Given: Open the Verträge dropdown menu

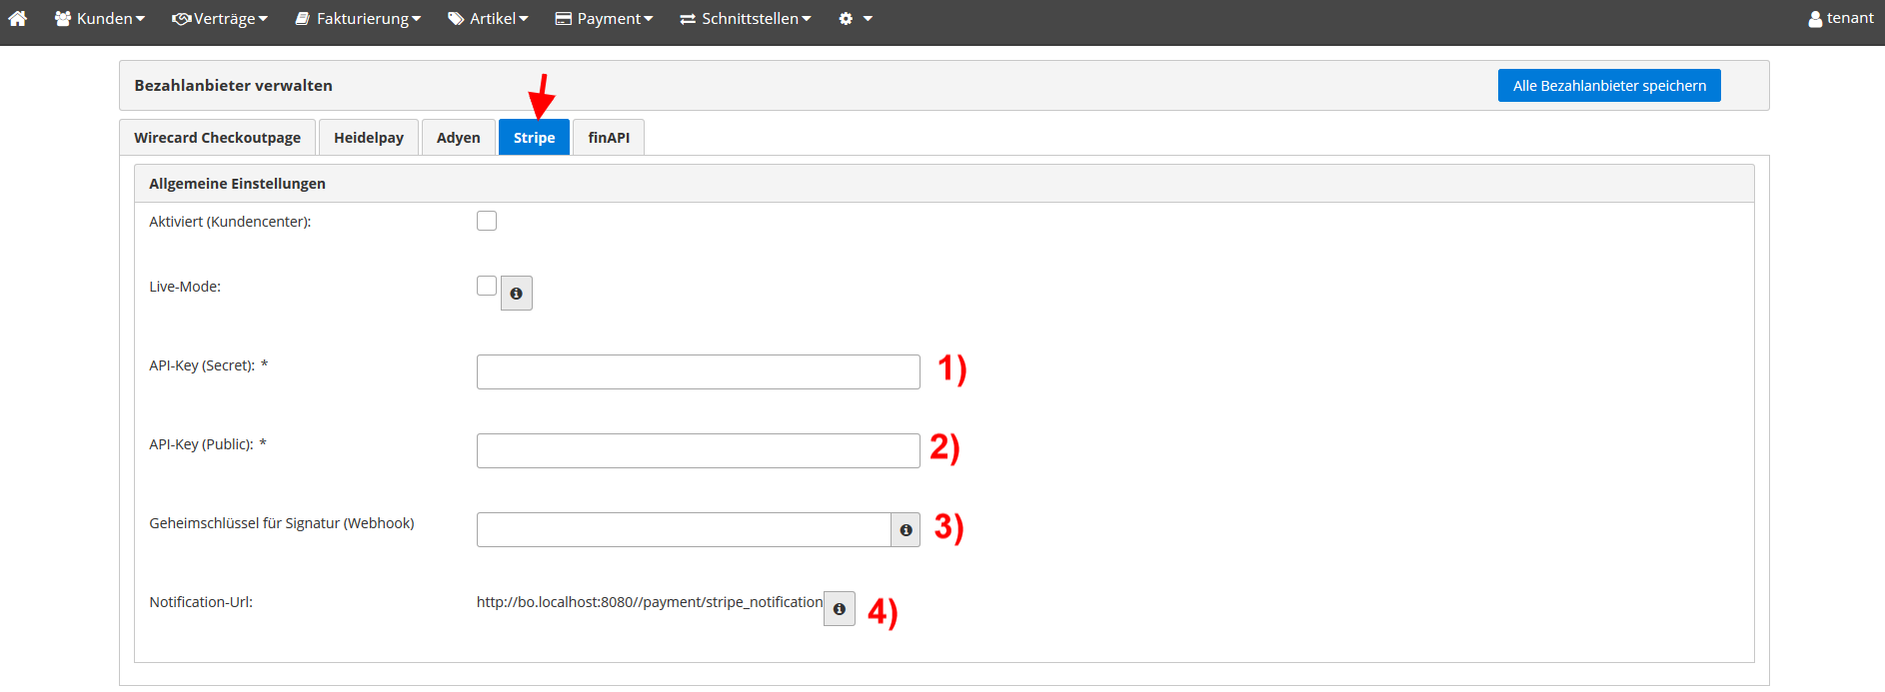Looking at the screenshot, I should point(220,19).
